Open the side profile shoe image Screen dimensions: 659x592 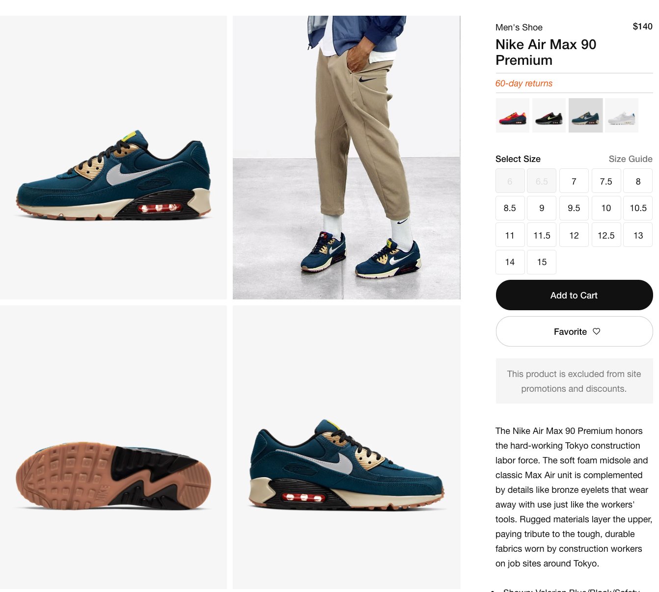113,158
